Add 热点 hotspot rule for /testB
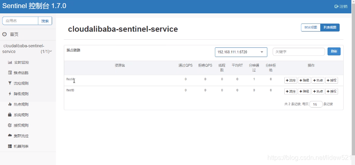355x165 pixels. tap(318, 91)
